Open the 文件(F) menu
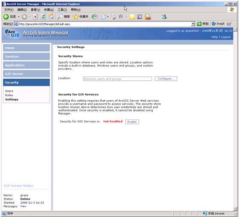Screen dimensions: 239x218 pyautogui.click(x=9, y=10)
